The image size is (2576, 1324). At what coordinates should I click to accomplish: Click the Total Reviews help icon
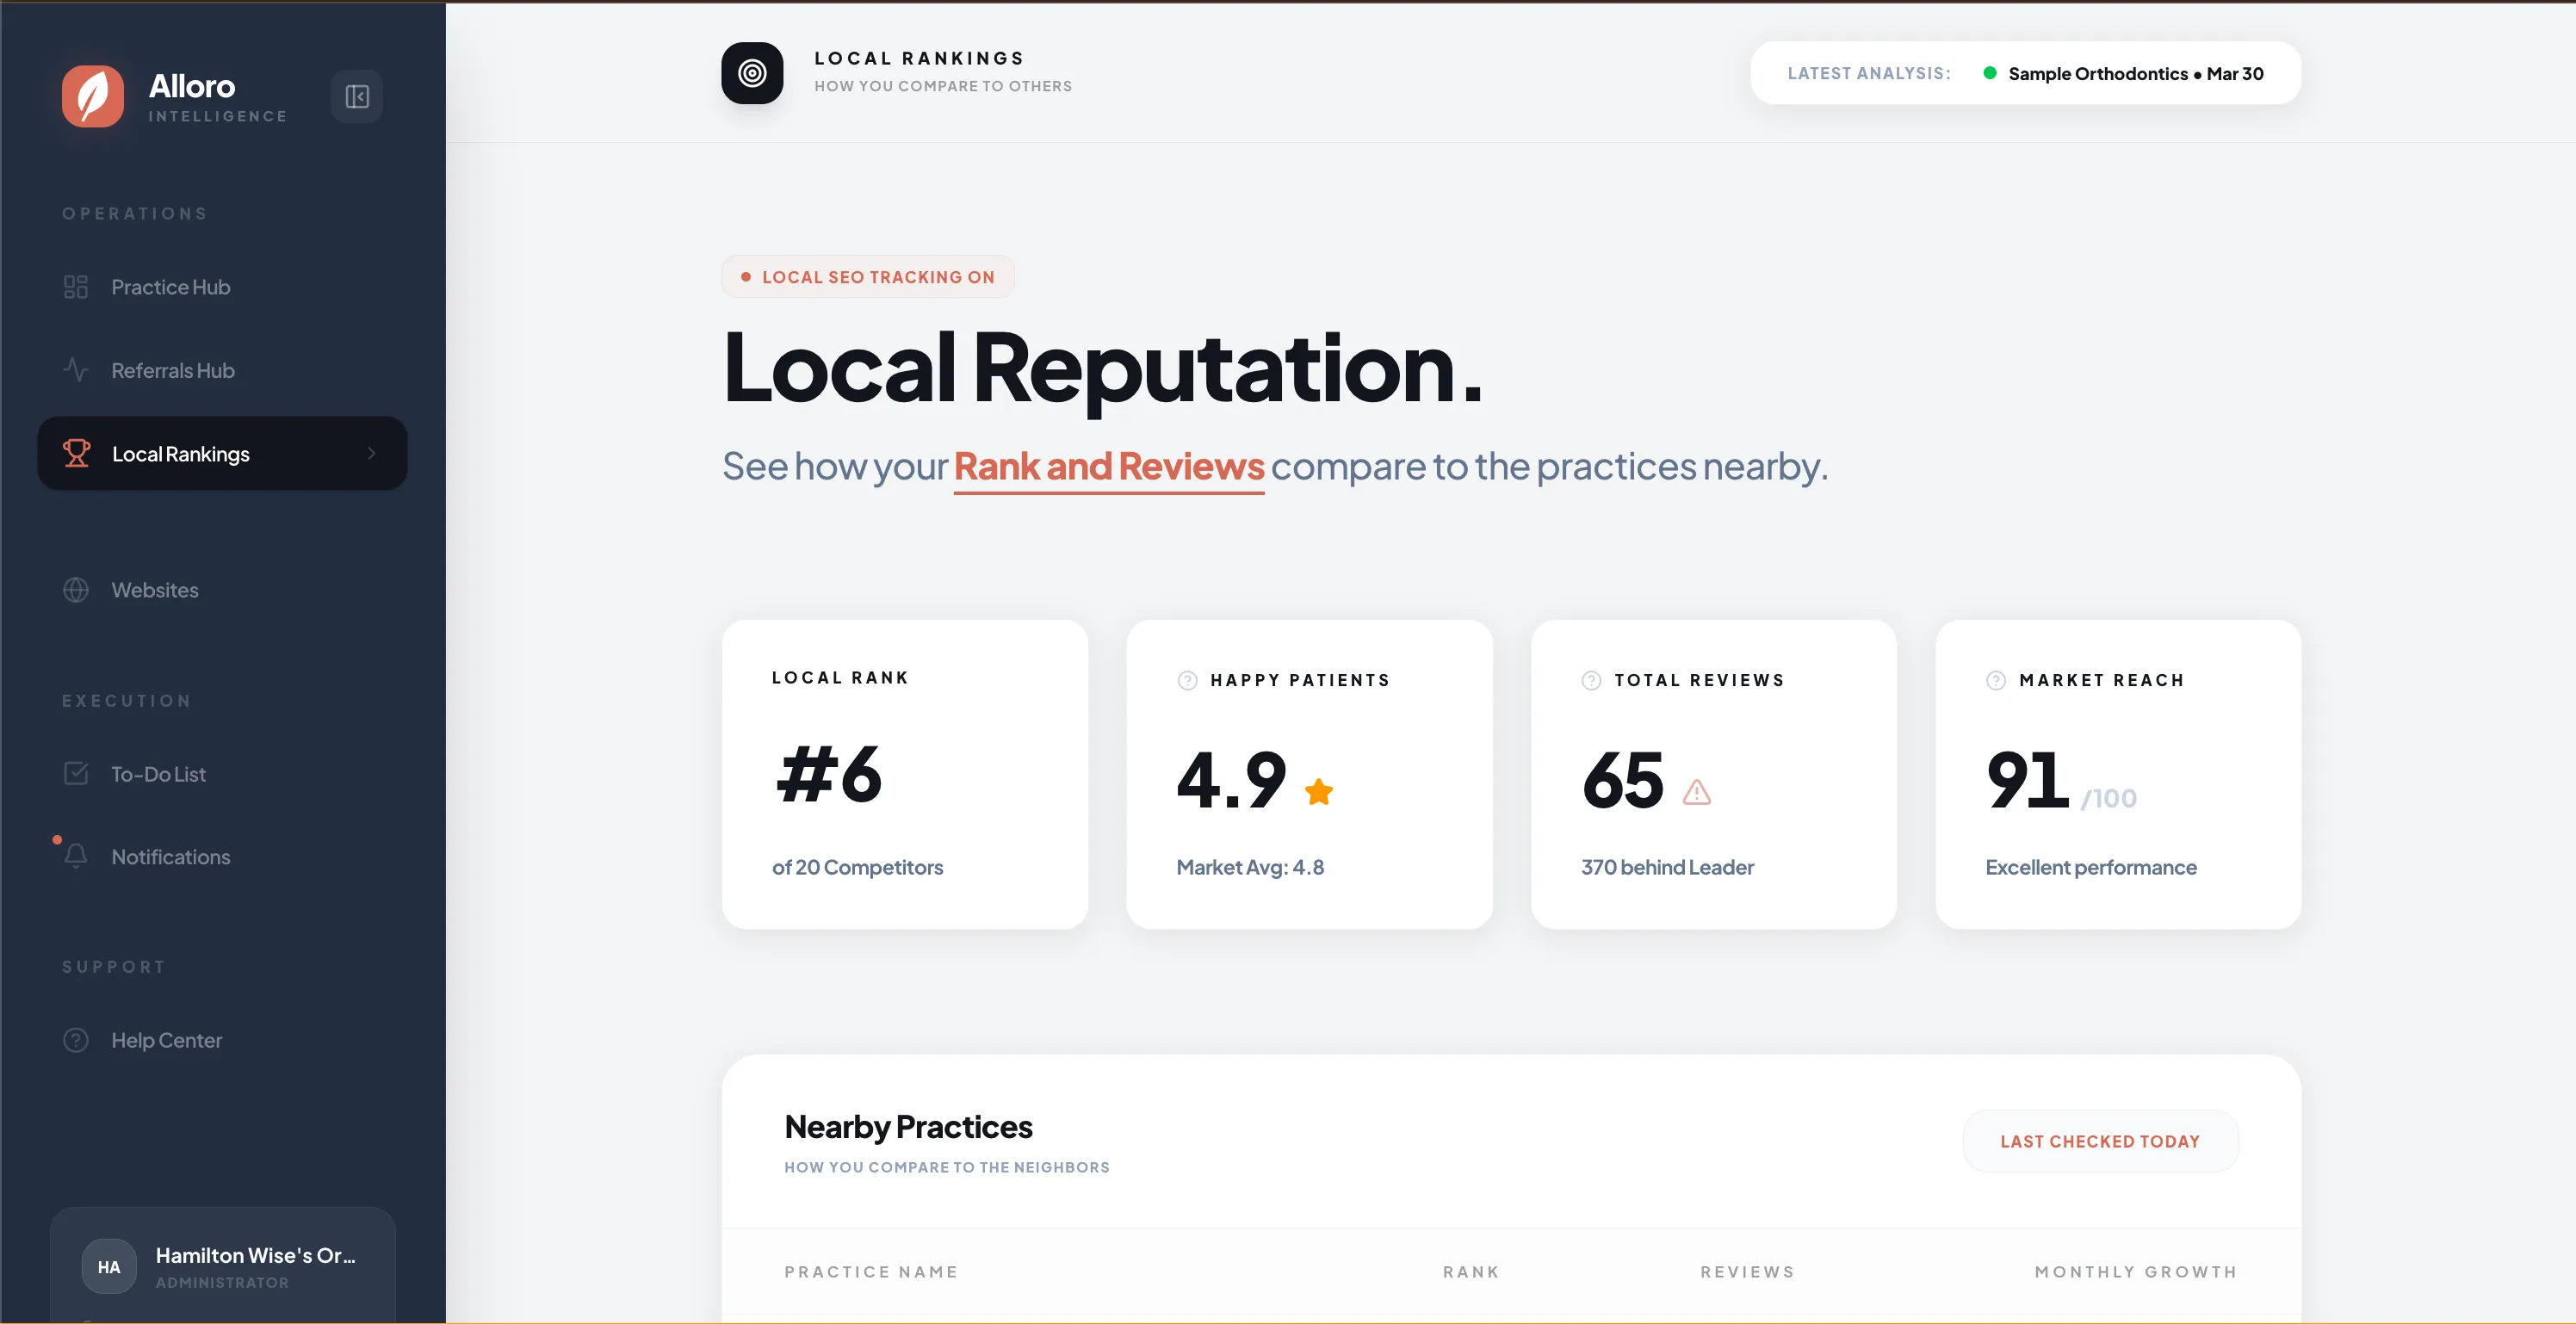[1591, 680]
